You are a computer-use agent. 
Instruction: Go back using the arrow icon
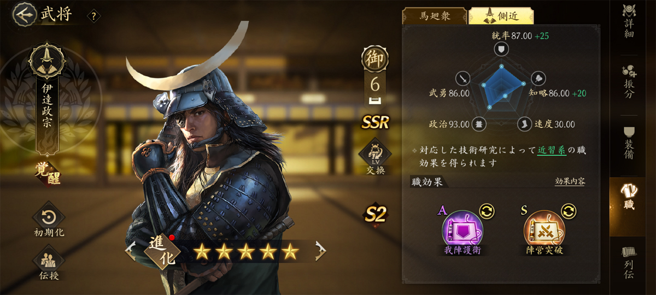point(22,14)
